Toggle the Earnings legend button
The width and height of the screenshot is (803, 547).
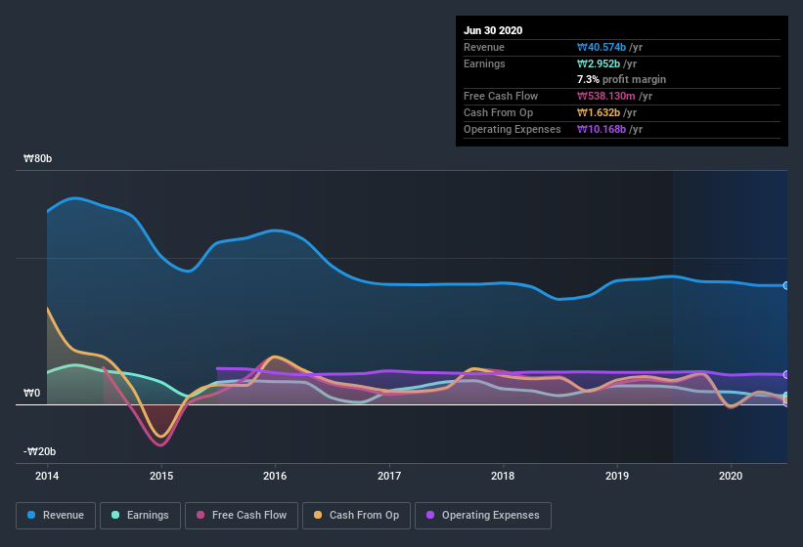(x=140, y=516)
